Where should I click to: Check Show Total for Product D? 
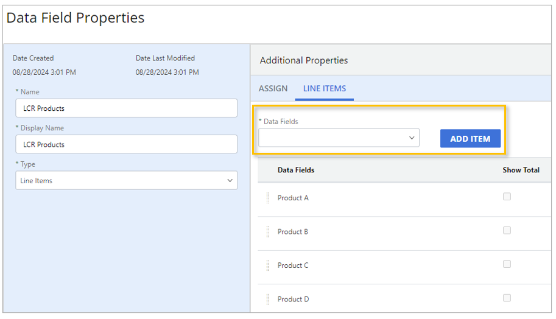507,298
